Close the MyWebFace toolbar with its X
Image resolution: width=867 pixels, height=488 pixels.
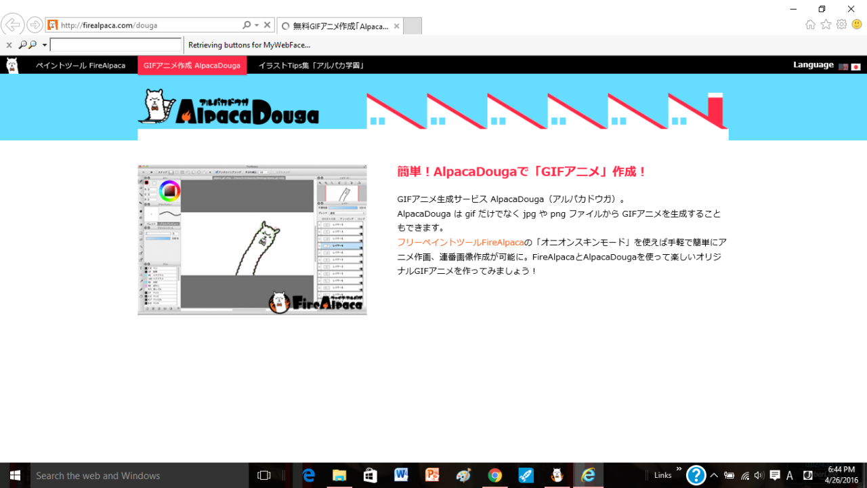pyautogui.click(x=9, y=45)
